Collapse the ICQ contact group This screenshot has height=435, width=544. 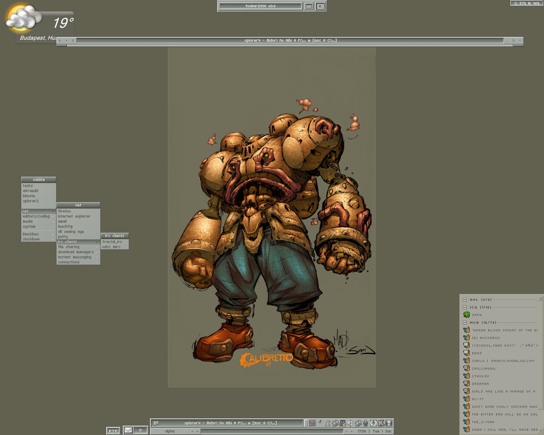pos(465,307)
